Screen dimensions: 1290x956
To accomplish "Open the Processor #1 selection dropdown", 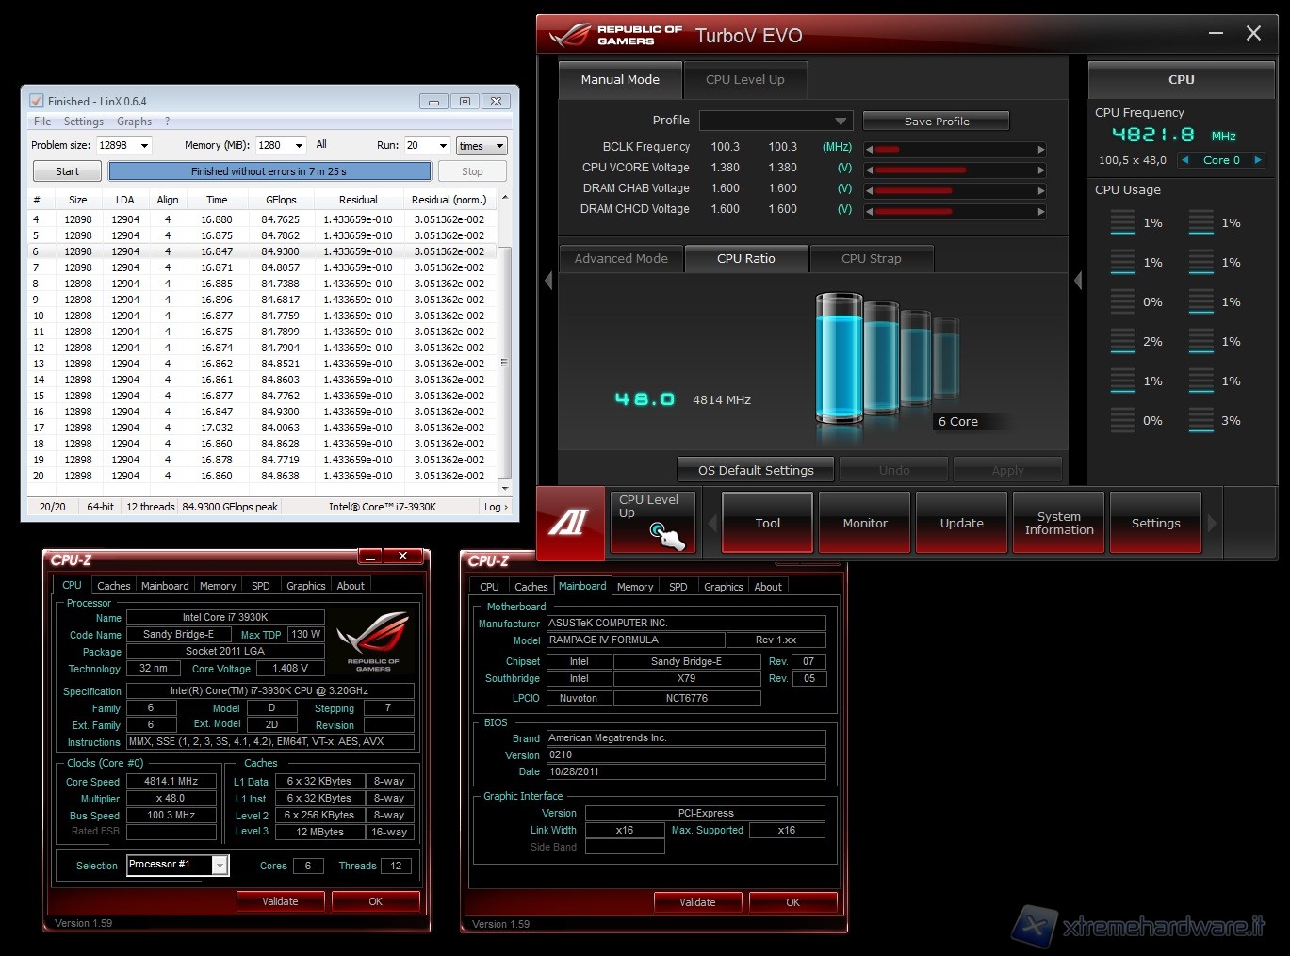I will (220, 865).
